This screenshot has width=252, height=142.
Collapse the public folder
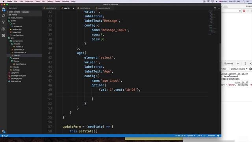tap(13, 21)
